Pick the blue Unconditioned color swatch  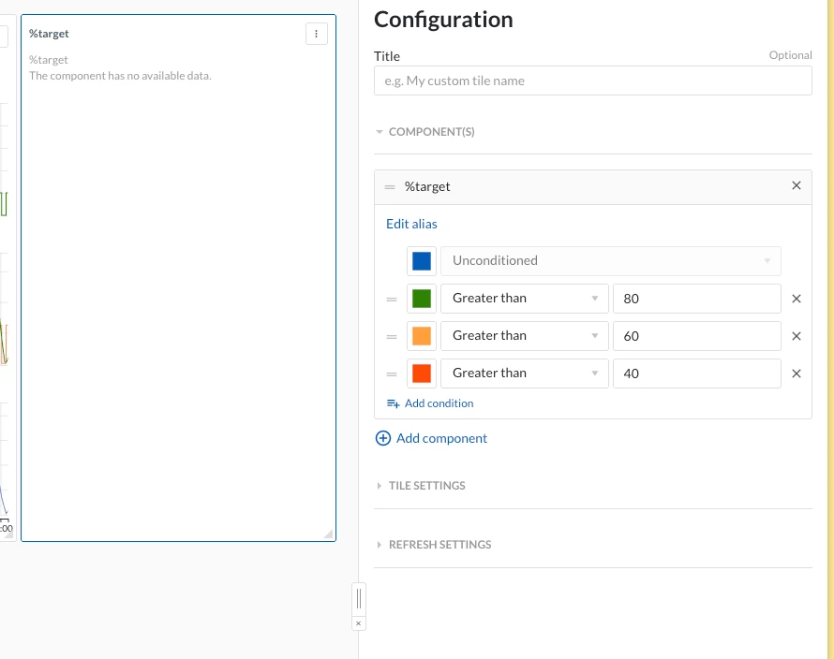click(422, 261)
